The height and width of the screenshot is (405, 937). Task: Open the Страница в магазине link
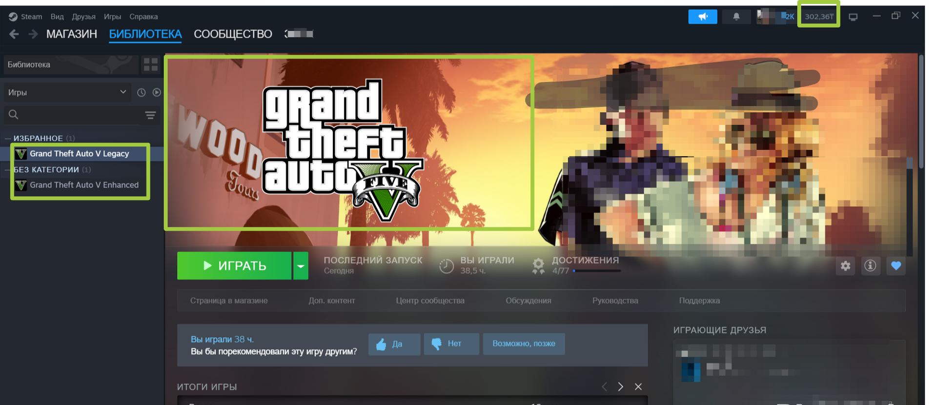(x=228, y=301)
